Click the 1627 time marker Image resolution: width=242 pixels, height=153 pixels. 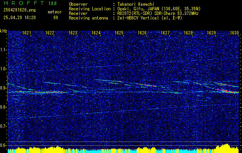point(165,33)
